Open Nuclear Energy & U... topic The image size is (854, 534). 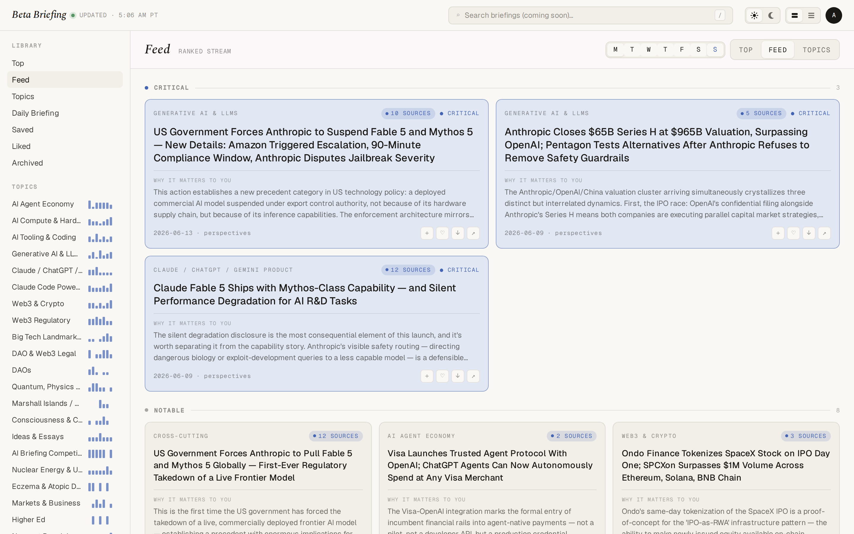click(x=65, y=470)
